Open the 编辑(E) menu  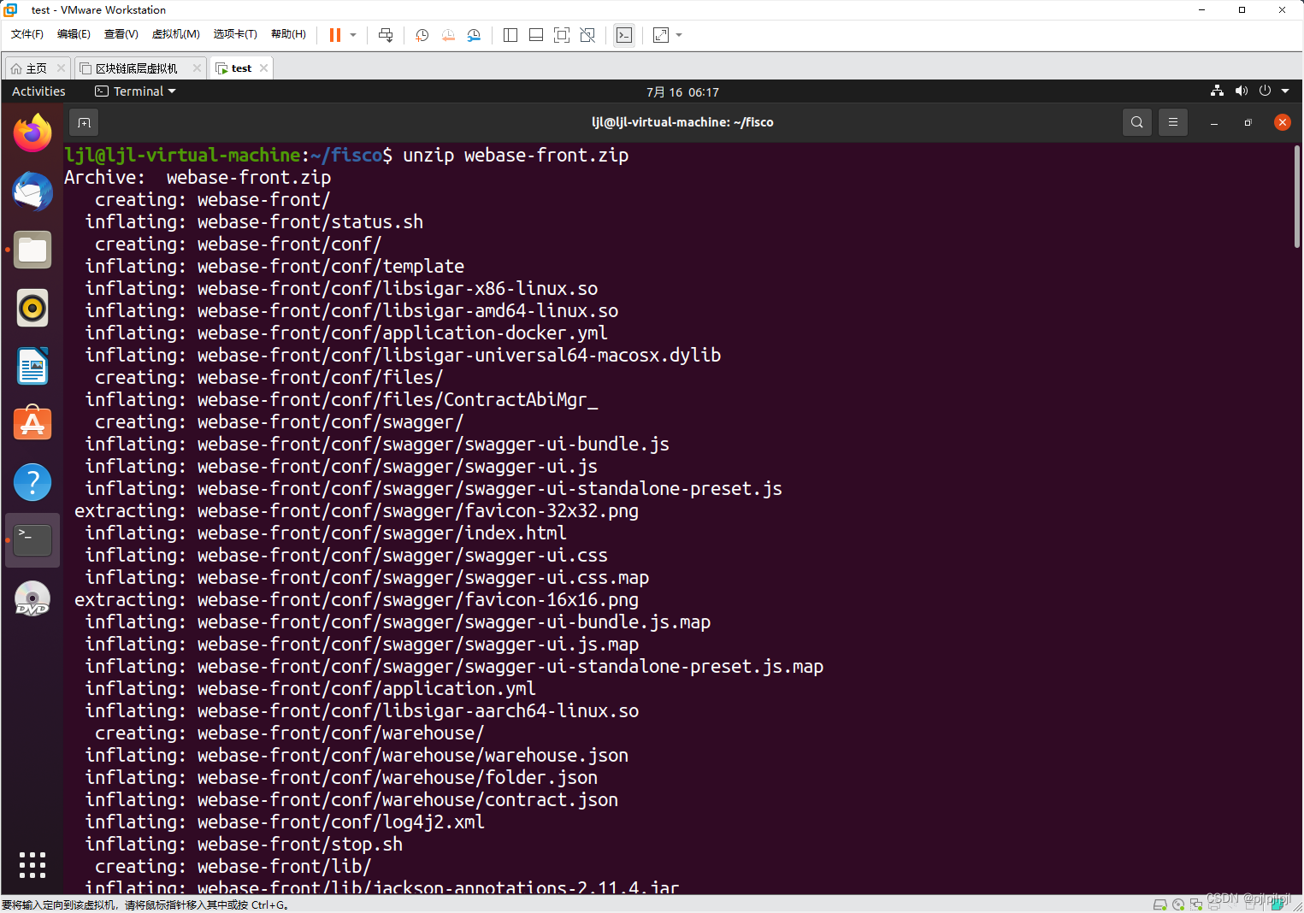[74, 34]
